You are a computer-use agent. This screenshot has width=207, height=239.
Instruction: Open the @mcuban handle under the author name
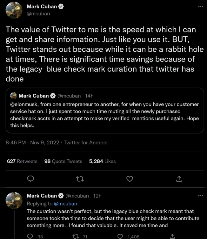pos(38,14)
